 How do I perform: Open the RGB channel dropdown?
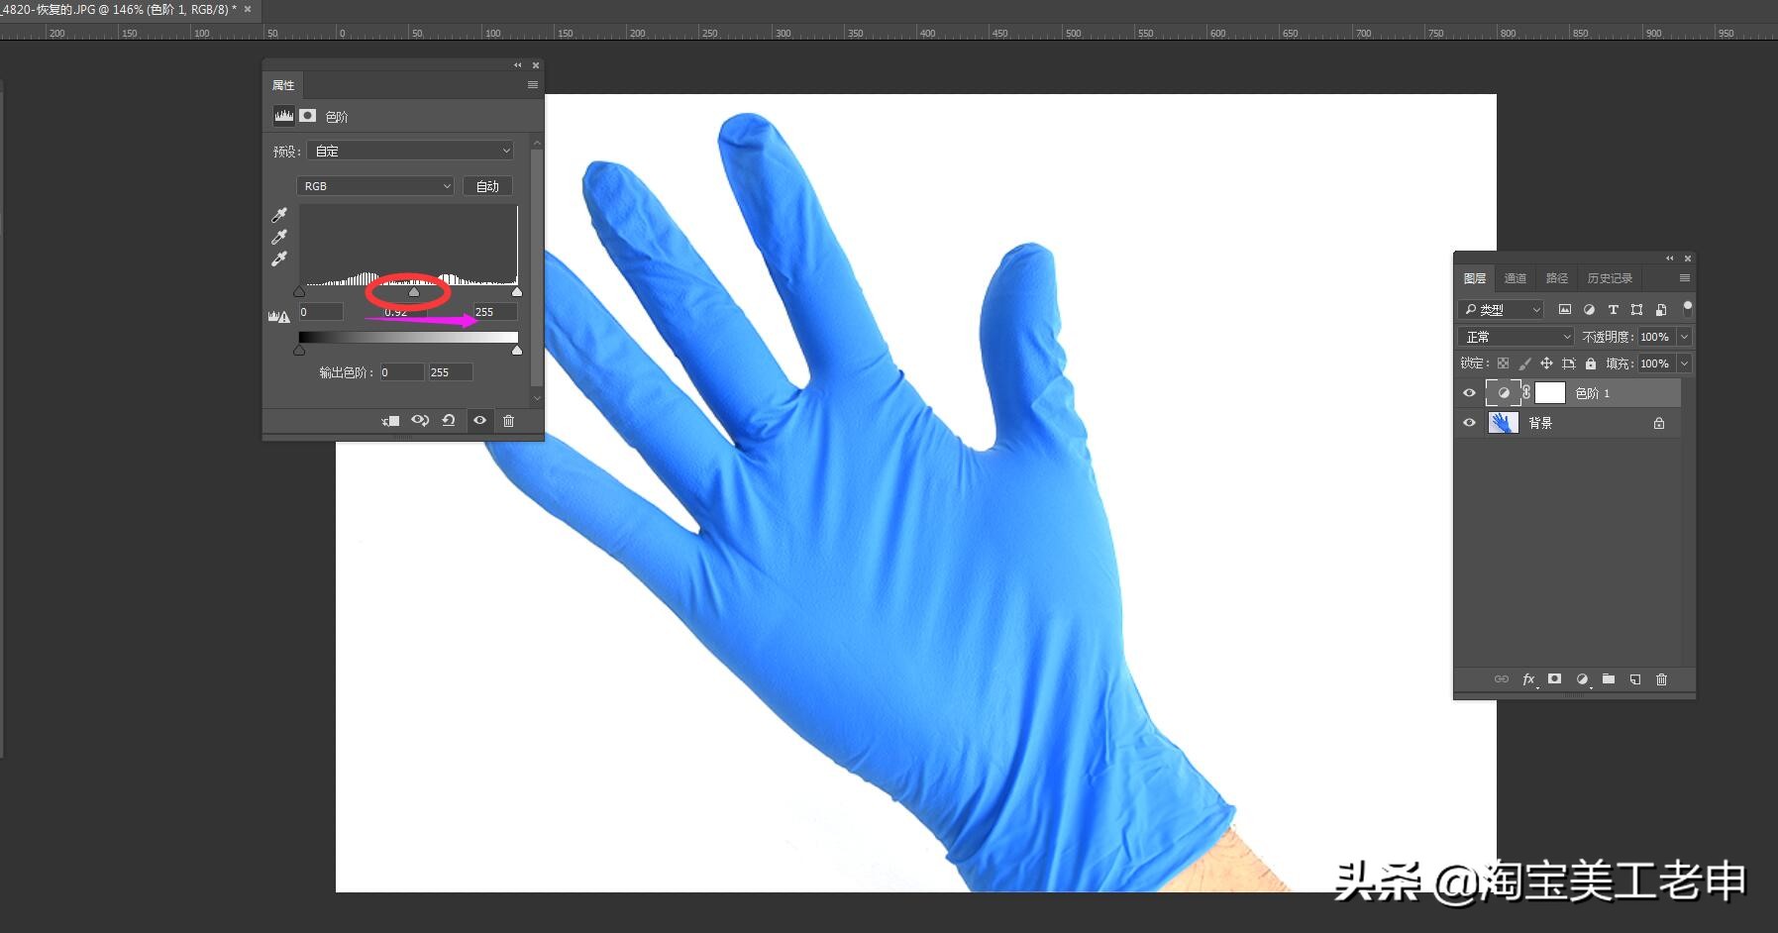(x=375, y=186)
